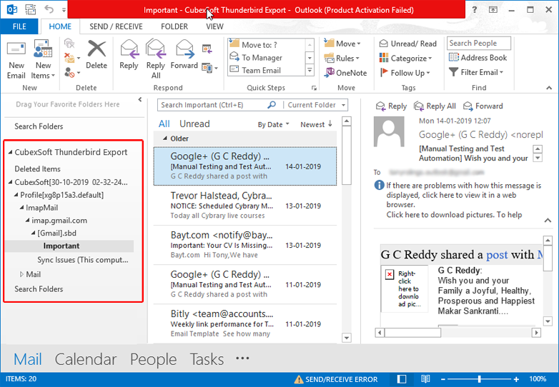Click Forward in the reading pane

pos(483,106)
